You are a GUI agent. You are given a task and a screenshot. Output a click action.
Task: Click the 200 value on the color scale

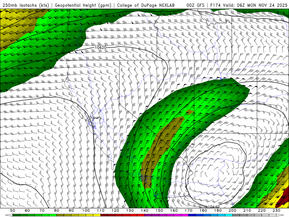233,210
